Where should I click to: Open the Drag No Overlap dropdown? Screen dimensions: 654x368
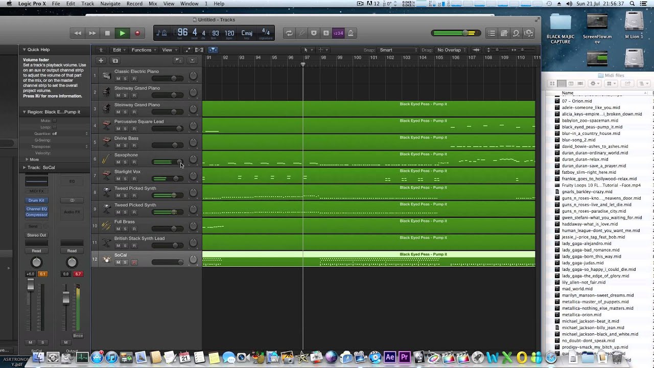point(452,50)
